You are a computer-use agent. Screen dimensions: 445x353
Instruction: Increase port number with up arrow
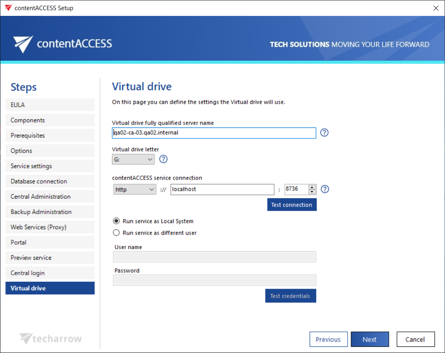pos(312,187)
